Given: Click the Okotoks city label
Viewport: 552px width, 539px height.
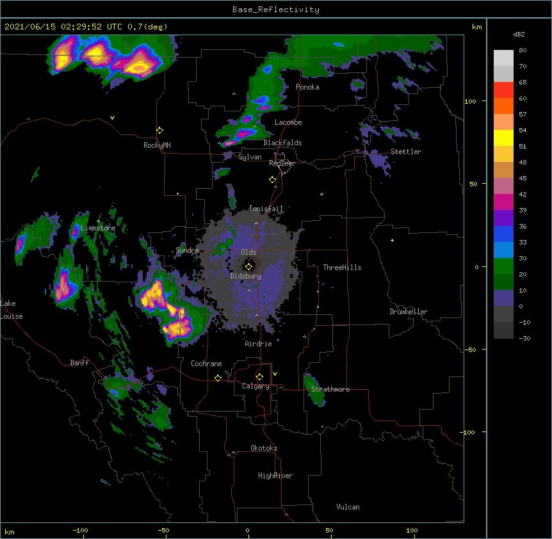Looking at the screenshot, I should 264,448.
